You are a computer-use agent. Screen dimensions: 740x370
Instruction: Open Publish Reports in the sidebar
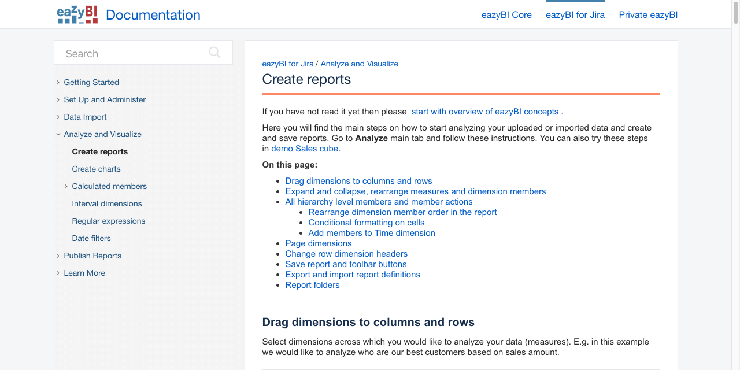pos(92,256)
